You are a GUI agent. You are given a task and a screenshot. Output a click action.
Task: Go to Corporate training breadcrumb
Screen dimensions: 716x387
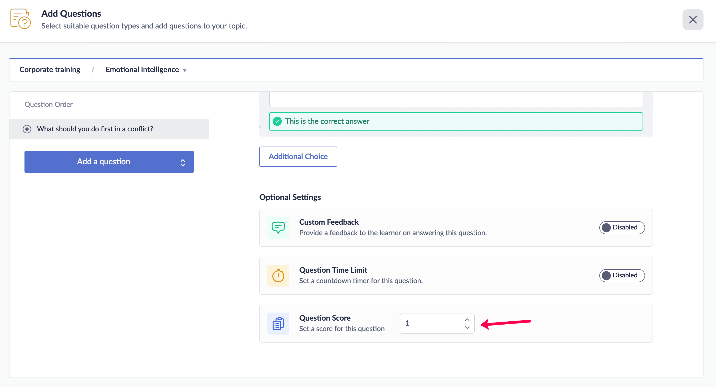[x=50, y=70]
